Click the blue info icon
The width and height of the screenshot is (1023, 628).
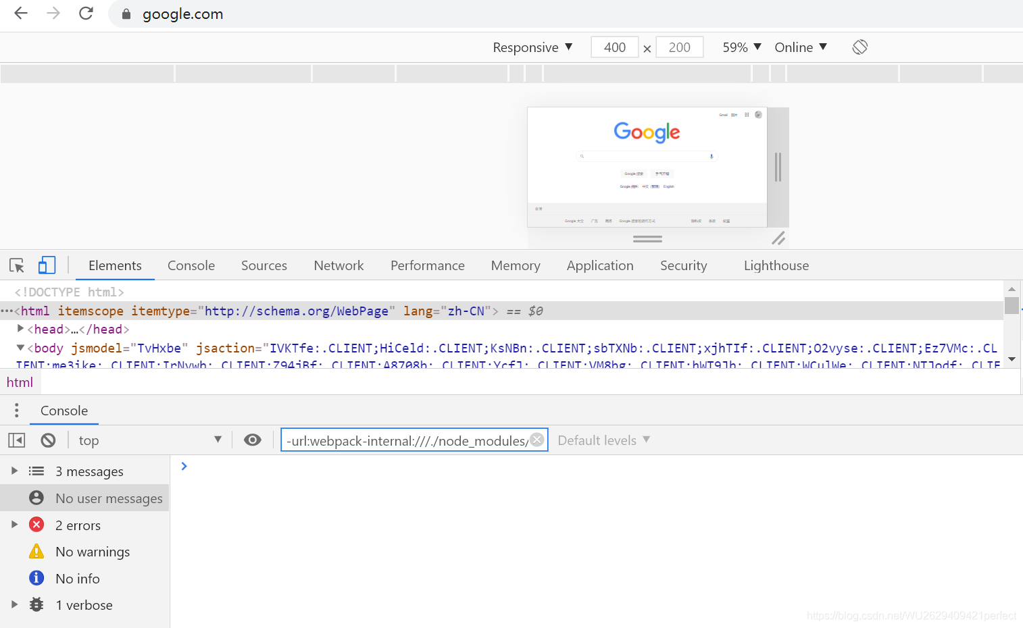36,578
